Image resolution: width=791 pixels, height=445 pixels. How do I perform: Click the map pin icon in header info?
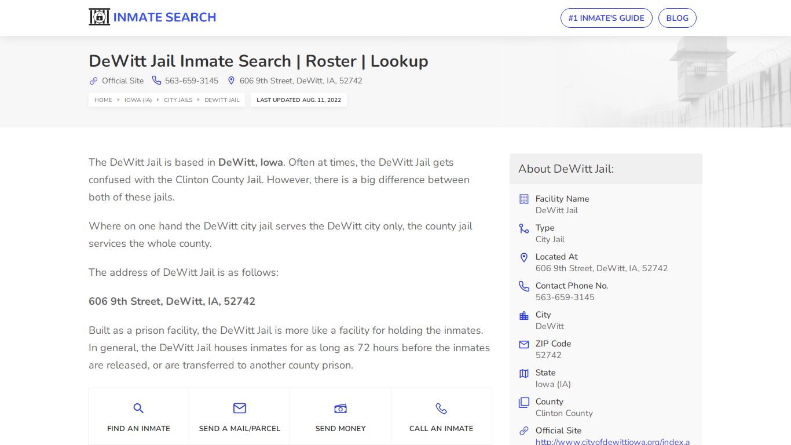point(231,81)
